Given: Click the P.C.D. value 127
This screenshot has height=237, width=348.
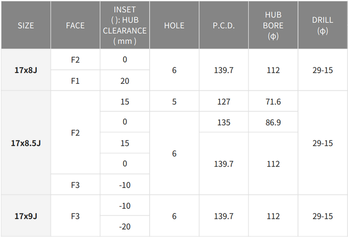Looking at the screenshot, I should (x=224, y=102).
